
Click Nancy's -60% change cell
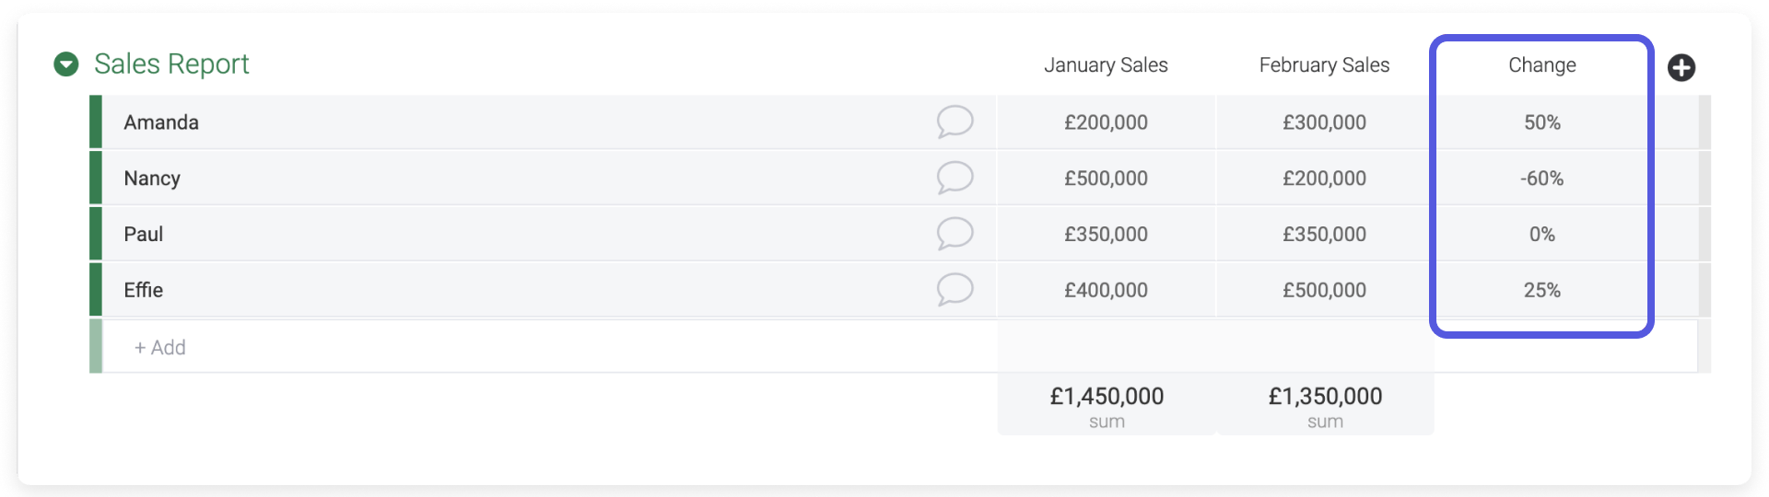1541,178
